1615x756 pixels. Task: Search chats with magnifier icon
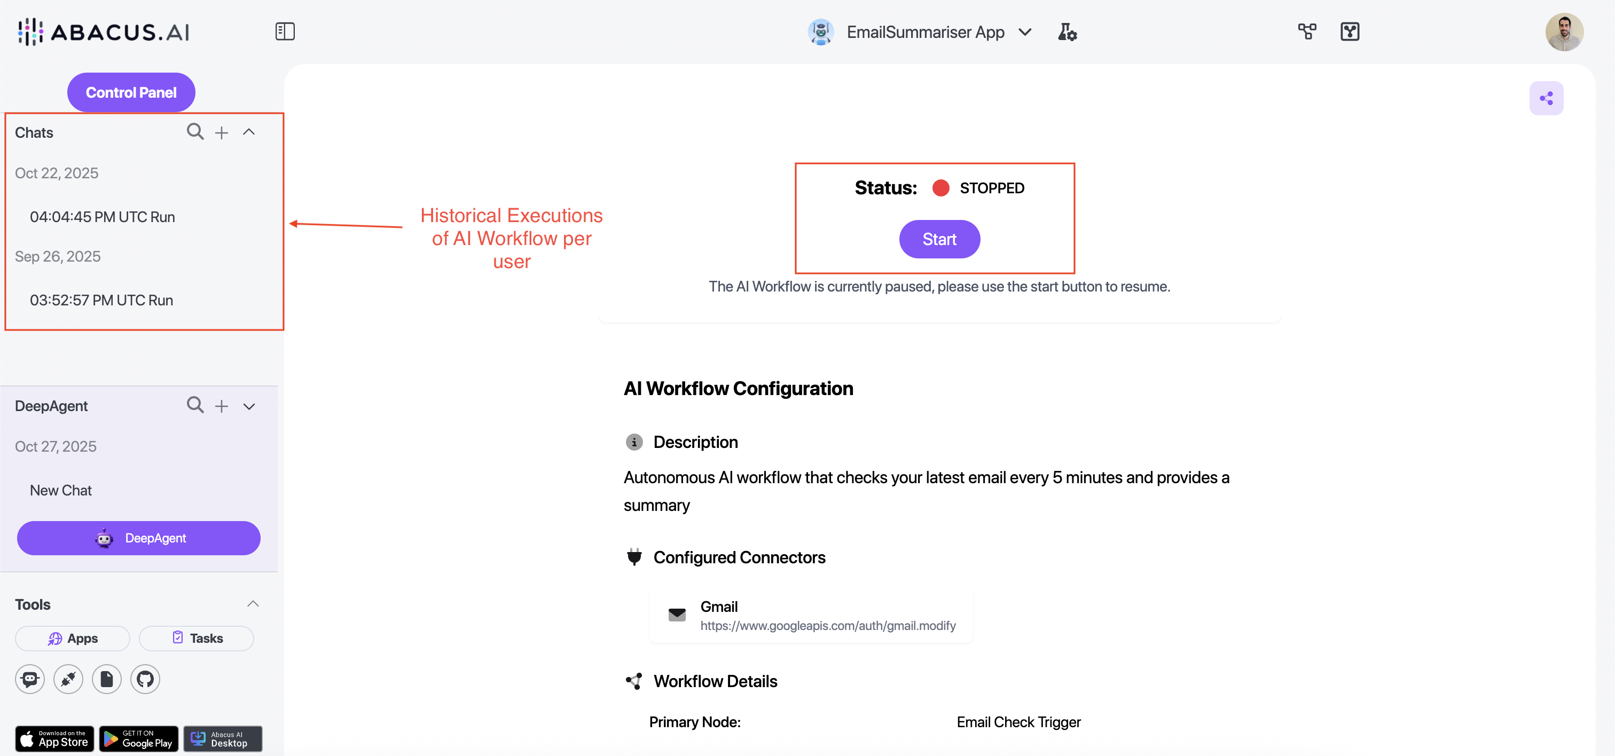click(195, 132)
